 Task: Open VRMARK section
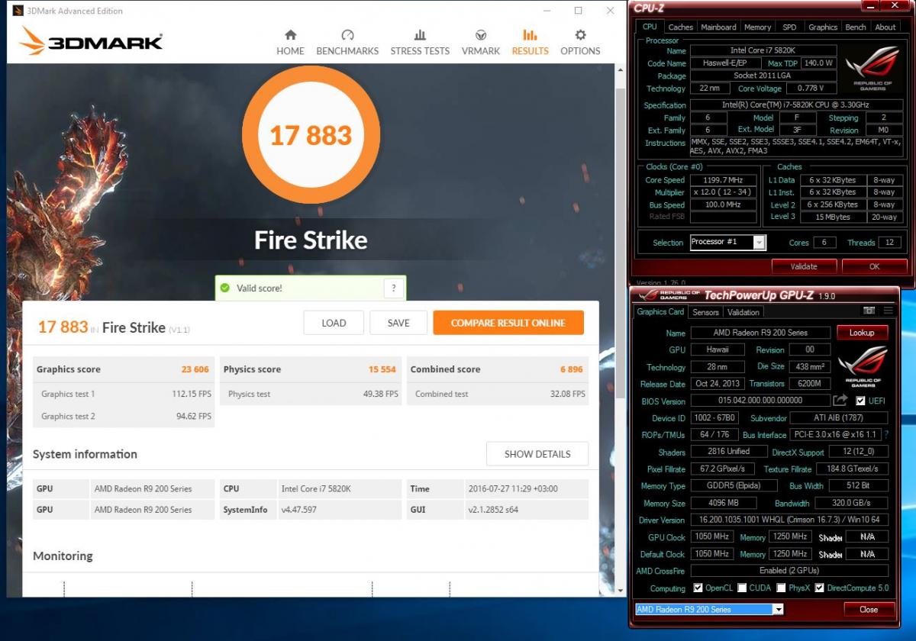(481, 43)
